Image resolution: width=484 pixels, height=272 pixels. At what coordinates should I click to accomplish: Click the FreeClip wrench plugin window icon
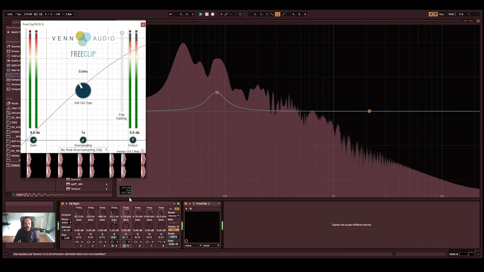click(x=194, y=204)
